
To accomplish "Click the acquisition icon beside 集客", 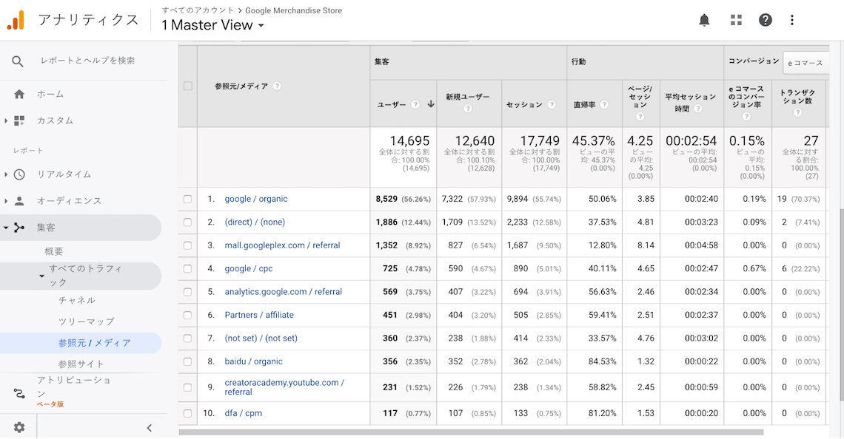I will pos(19,228).
